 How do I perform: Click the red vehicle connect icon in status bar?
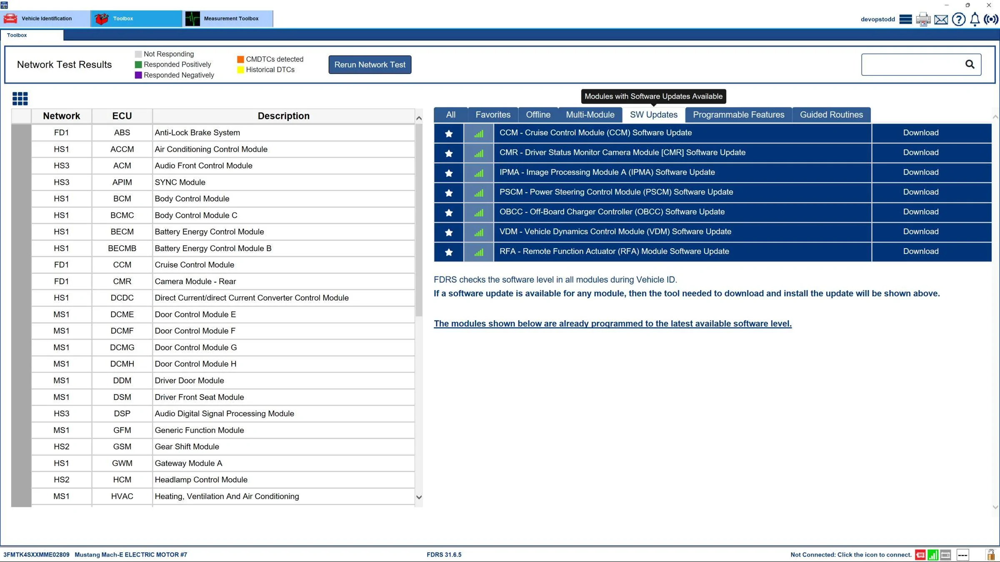tap(920, 555)
